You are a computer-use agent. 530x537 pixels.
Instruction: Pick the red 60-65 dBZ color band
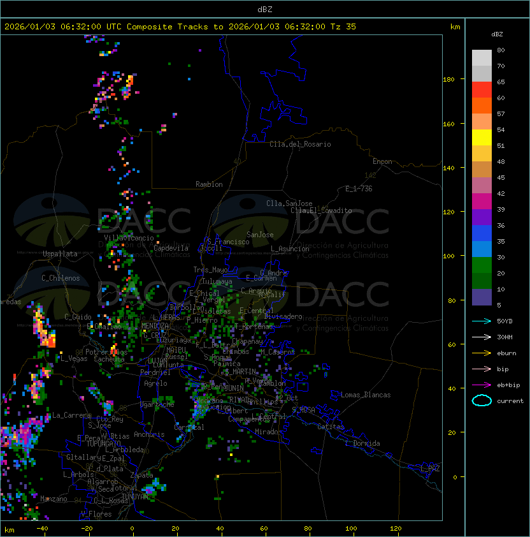482,90
